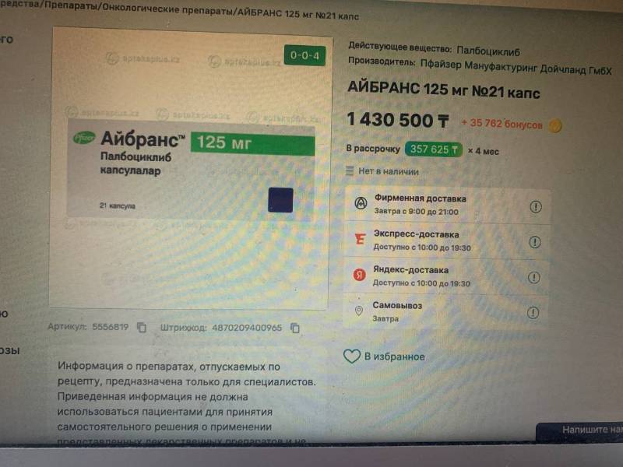
Task: Open info icon for Экспресс-доставка
Action: point(535,242)
